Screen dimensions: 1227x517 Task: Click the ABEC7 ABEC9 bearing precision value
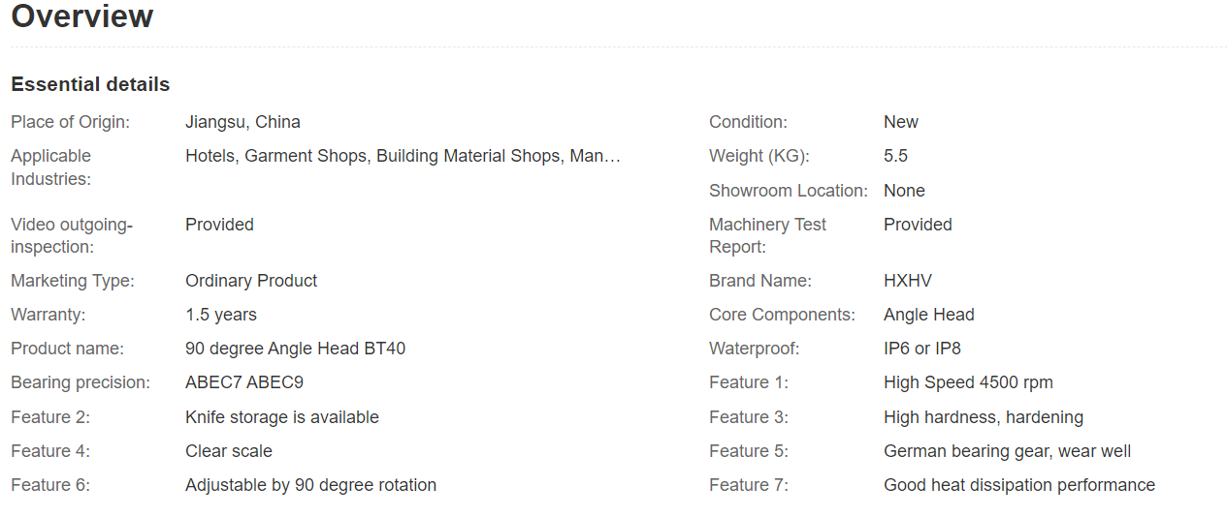pyautogui.click(x=244, y=382)
